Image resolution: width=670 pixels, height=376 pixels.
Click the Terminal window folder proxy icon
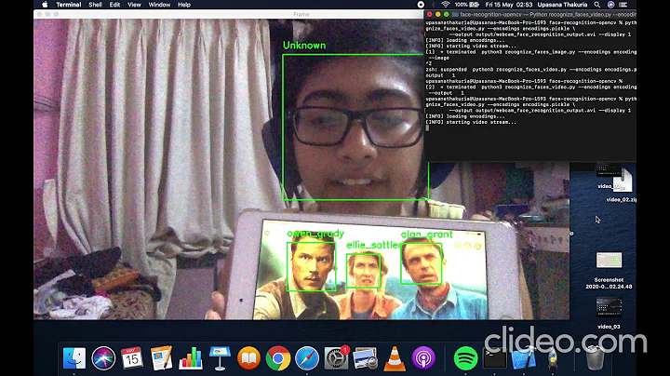[455, 15]
